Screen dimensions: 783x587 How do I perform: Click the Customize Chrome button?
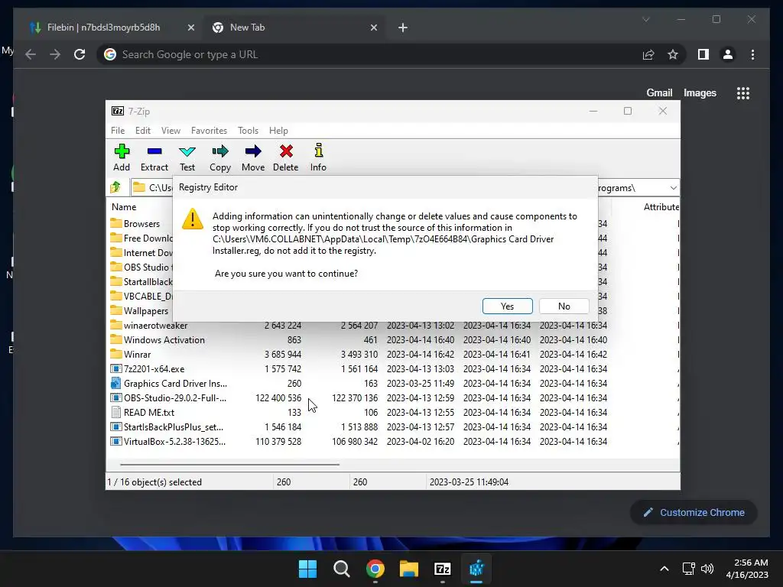(x=694, y=513)
